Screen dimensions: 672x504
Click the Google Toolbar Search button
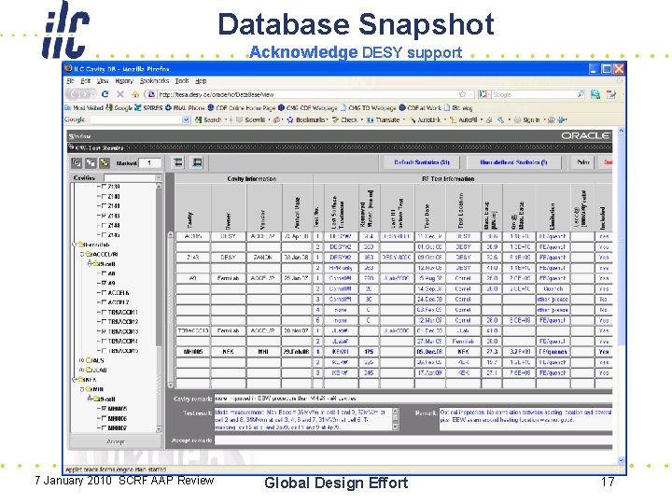(208, 120)
